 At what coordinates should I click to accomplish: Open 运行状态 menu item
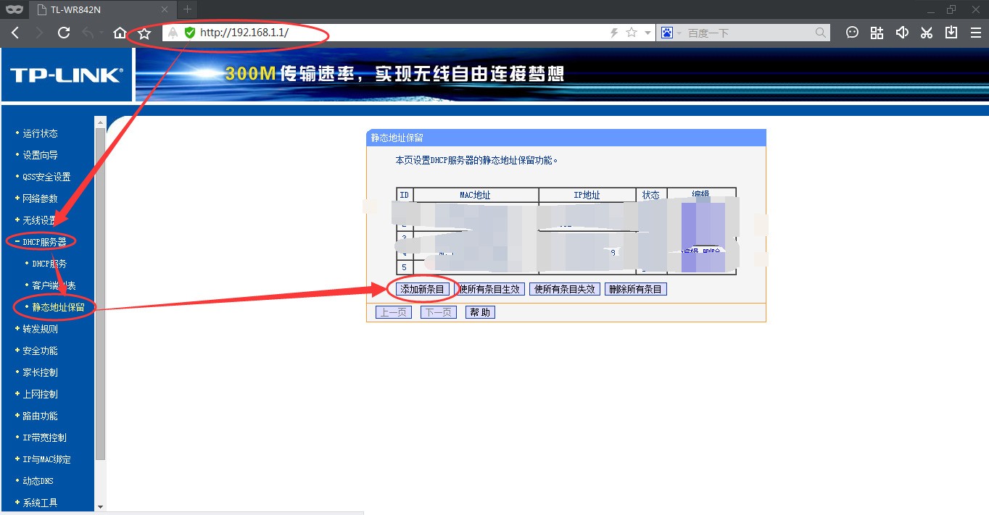pyautogui.click(x=40, y=133)
